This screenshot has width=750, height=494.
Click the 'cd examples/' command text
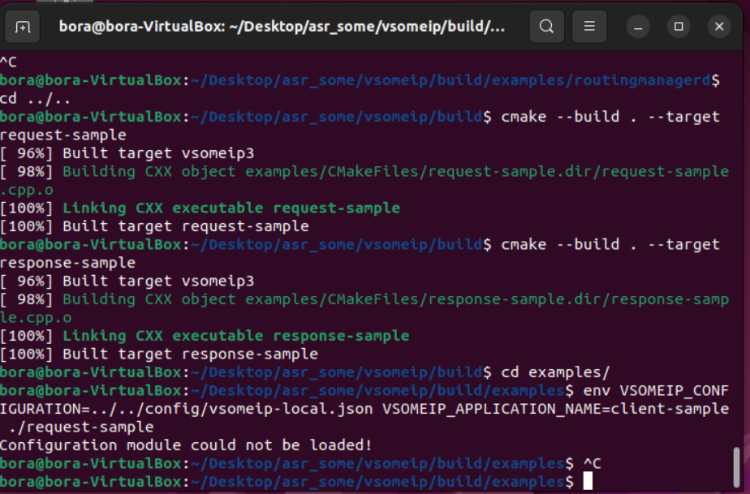tap(555, 372)
